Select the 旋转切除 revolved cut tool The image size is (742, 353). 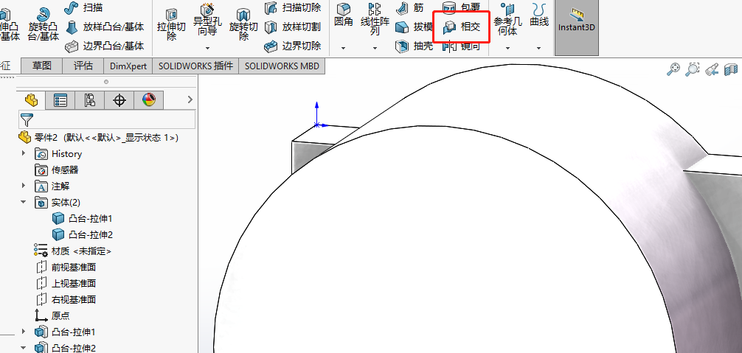(x=243, y=24)
